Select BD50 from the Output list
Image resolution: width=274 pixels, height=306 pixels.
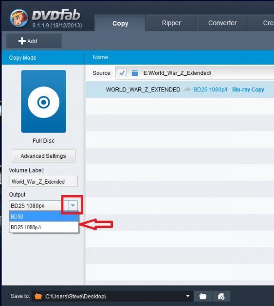point(44,217)
